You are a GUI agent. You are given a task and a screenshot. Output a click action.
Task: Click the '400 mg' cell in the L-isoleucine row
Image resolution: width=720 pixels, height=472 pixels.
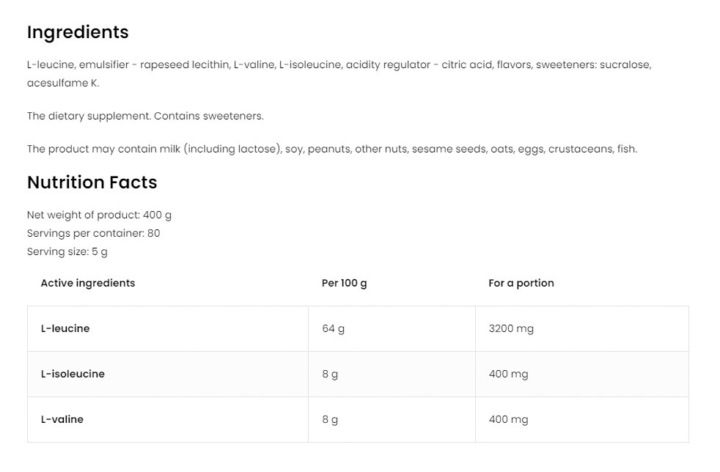tap(508, 374)
